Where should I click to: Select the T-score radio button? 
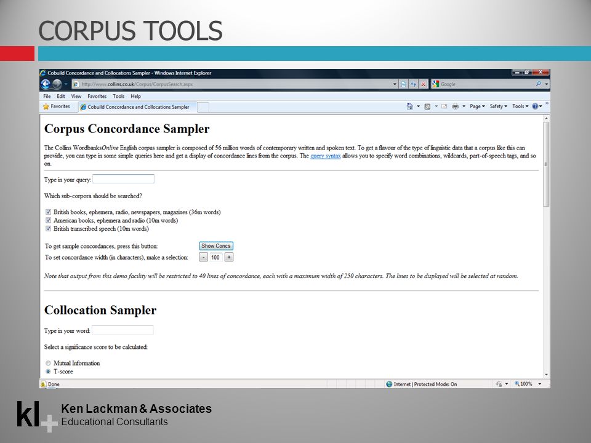point(48,372)
